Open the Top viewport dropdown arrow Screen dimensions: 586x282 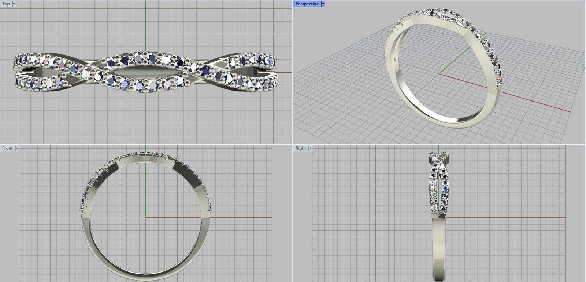[14, 4]
